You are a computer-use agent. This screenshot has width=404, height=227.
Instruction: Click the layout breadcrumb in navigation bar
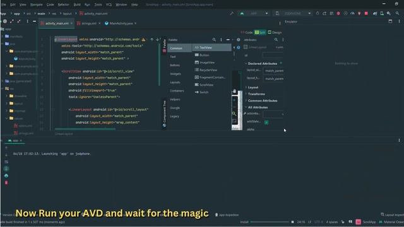click(68, 14)
